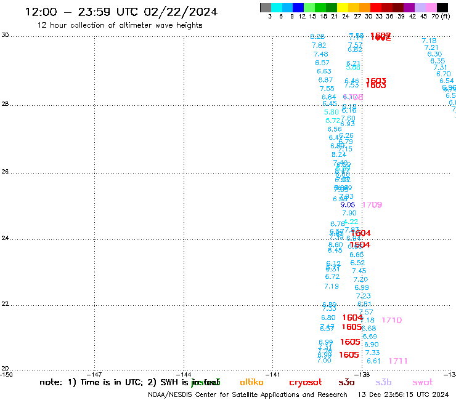Select the black swatch ending the legend

coord(442,7)
